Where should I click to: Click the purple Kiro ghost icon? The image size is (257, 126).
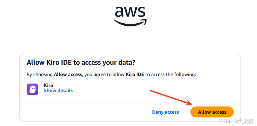click(32, 89)
